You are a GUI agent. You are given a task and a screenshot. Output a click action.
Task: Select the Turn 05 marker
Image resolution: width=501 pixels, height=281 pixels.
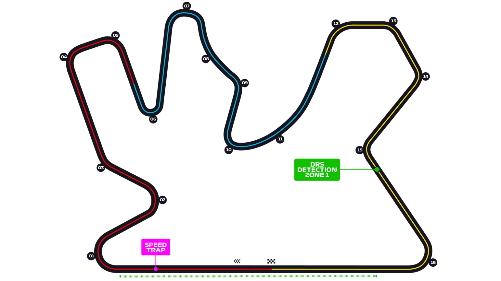pos(115,34)
